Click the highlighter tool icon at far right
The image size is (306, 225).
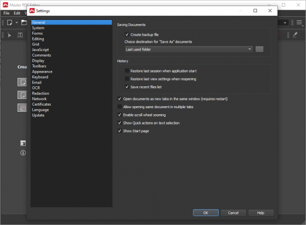pyautogui.click(x=295, y=35)
